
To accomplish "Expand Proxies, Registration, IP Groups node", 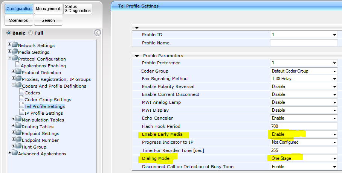I will click(13, 78).
